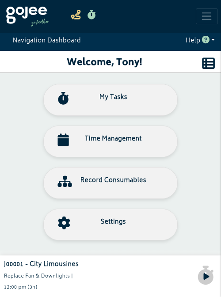The image size is (221, 297).
Task: Click the calendar icon on Time Management
Action: click(x=63, y=140)
